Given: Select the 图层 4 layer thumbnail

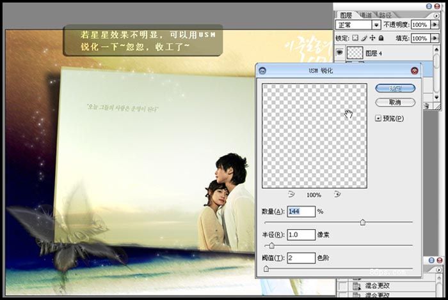Looking at the screenshot, I should (355, 53).
